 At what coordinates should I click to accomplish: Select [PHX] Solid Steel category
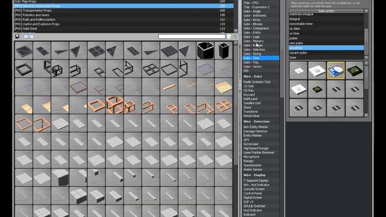click(x=123, y=28)
